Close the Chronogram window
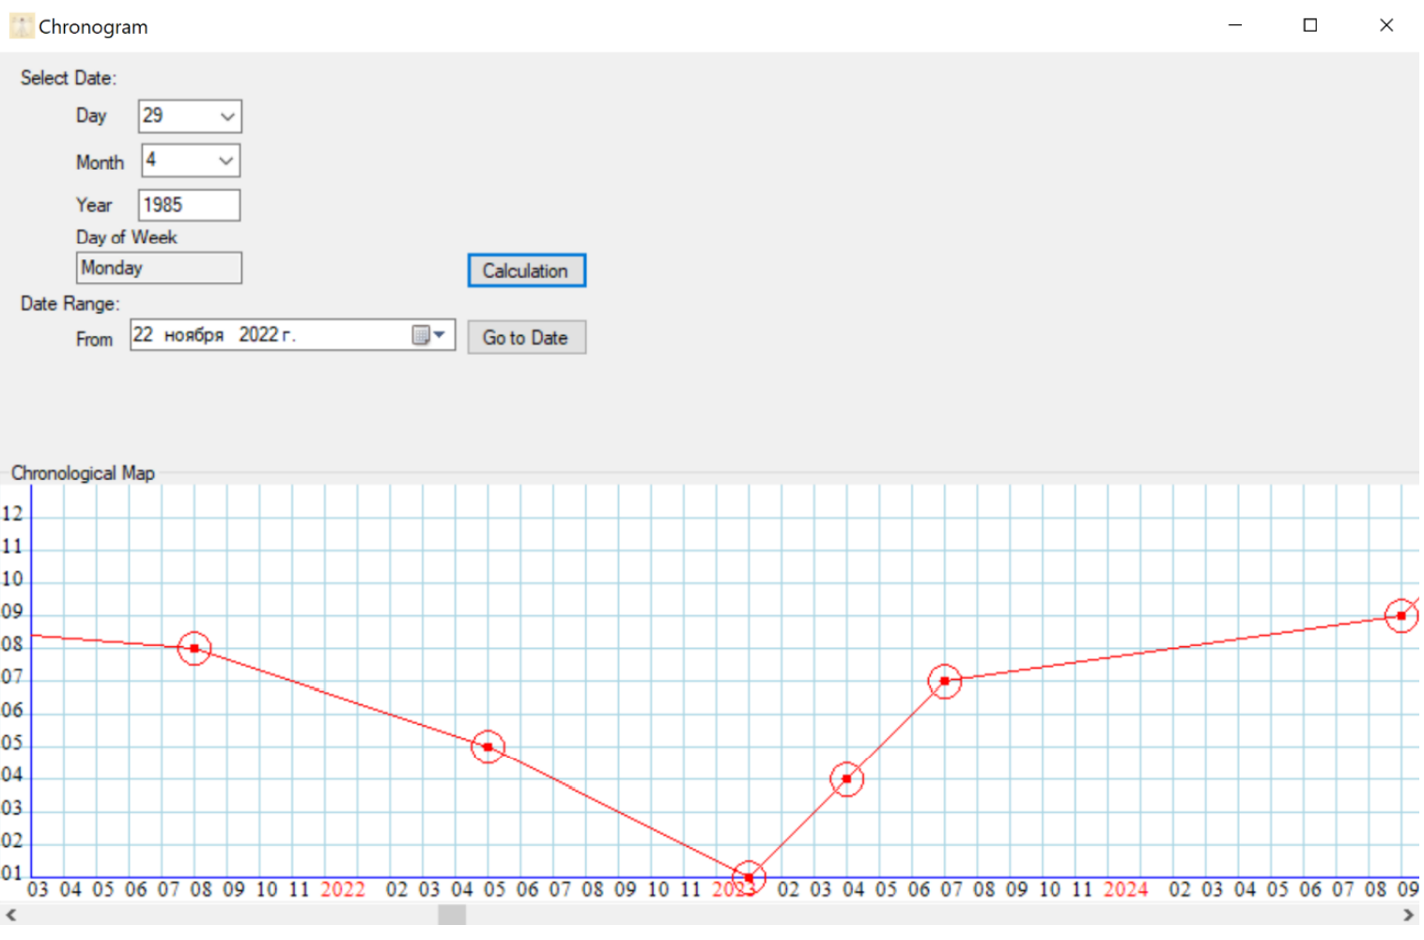This screenshot has width=1424, height=940. pyautogui.click(x=1386, y=25)
